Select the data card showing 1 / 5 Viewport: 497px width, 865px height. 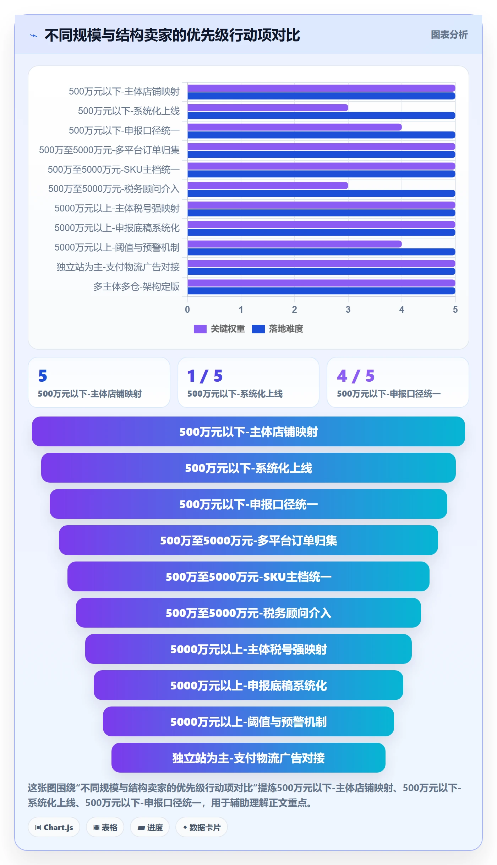[248, 382]
